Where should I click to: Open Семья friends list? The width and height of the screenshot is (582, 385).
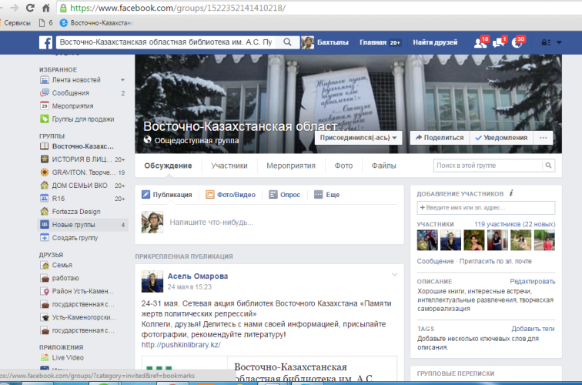[62, 265]
